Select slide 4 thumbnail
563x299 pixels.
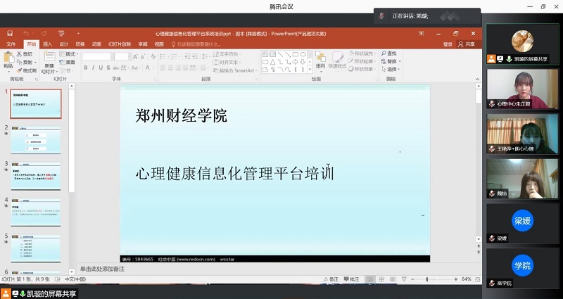point(36,212)
